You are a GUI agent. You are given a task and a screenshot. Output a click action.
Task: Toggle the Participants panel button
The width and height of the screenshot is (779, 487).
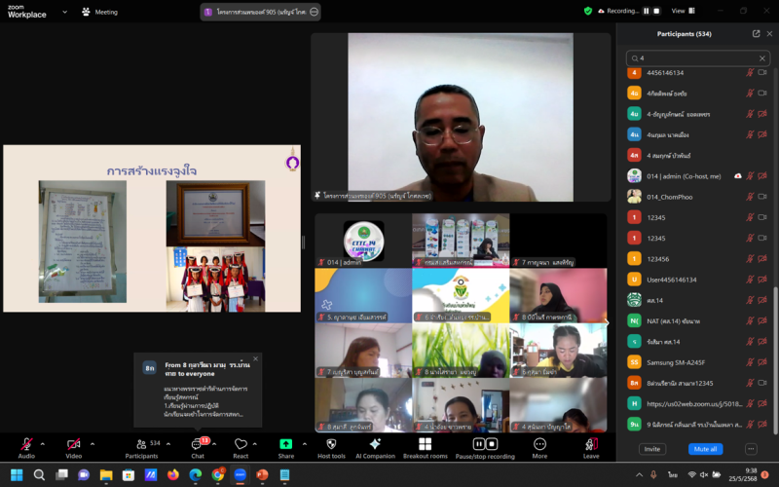pos(141,448)
